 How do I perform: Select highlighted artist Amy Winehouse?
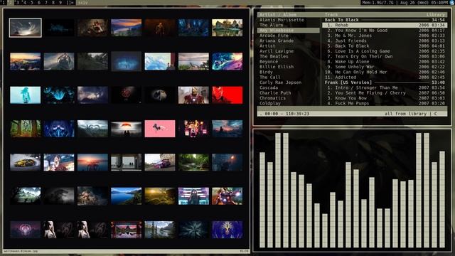click(x=289, y=31)
